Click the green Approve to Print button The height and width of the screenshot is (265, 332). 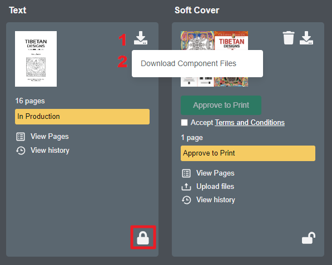tap(221, 105)
